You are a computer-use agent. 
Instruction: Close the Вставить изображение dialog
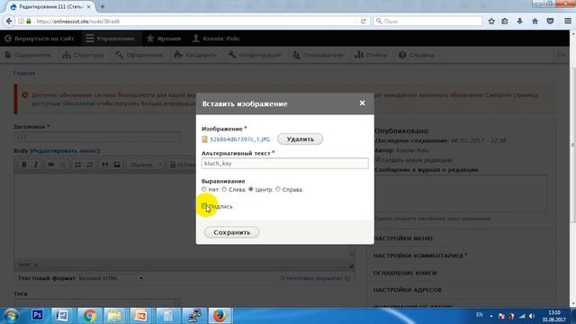tap(362, 103)
